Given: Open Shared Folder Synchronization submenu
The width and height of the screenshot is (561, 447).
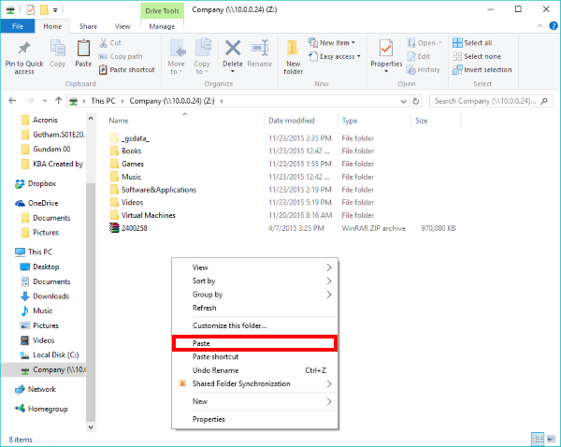Looking at the screenshot, I should (254, 383).
